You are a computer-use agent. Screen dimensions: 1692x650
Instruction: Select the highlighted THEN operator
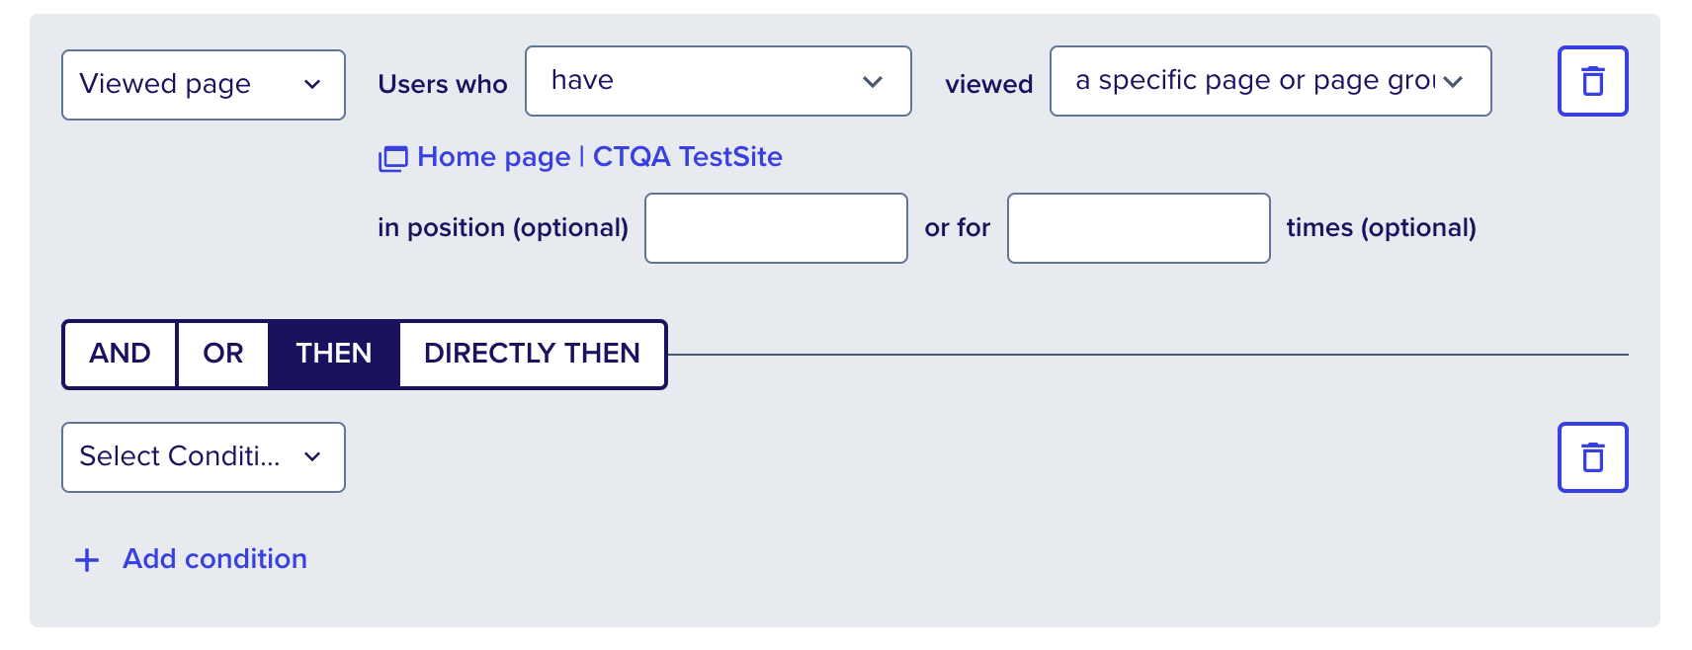(334, 354)
